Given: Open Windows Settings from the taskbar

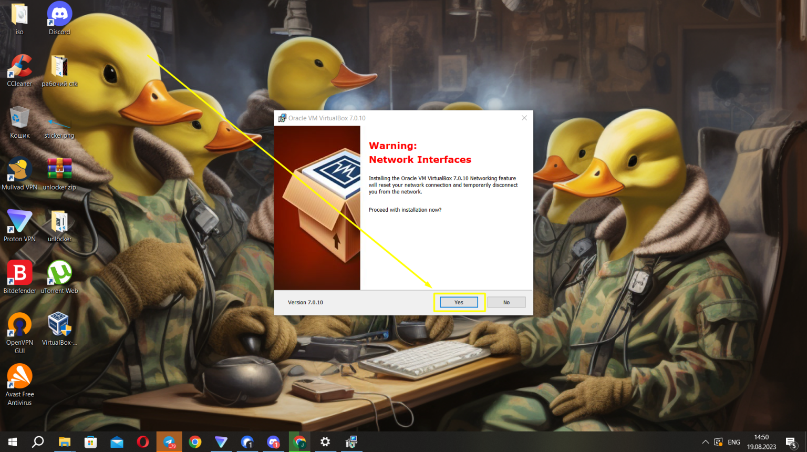Looking at the screenshot, I should pyautogui.click(x=326, y=442).
